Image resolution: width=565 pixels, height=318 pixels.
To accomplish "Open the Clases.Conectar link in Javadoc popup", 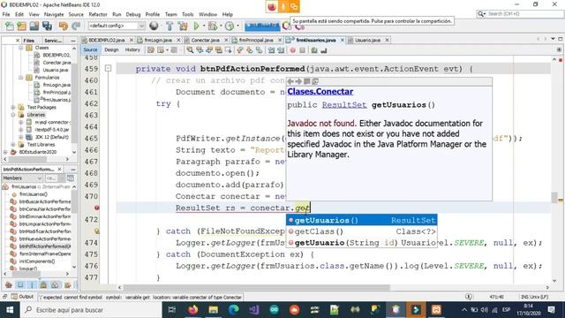I will (x=320, y=92).
